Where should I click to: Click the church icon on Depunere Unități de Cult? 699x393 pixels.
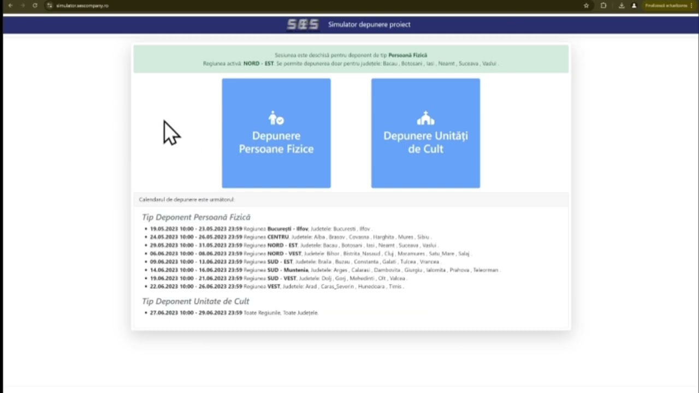click(425, 118)
